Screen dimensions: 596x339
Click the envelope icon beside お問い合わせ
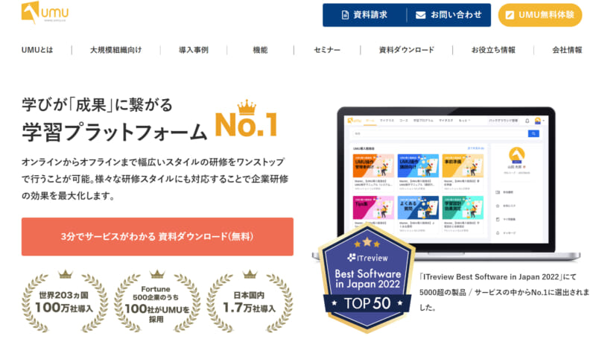(x=420, y=15)
